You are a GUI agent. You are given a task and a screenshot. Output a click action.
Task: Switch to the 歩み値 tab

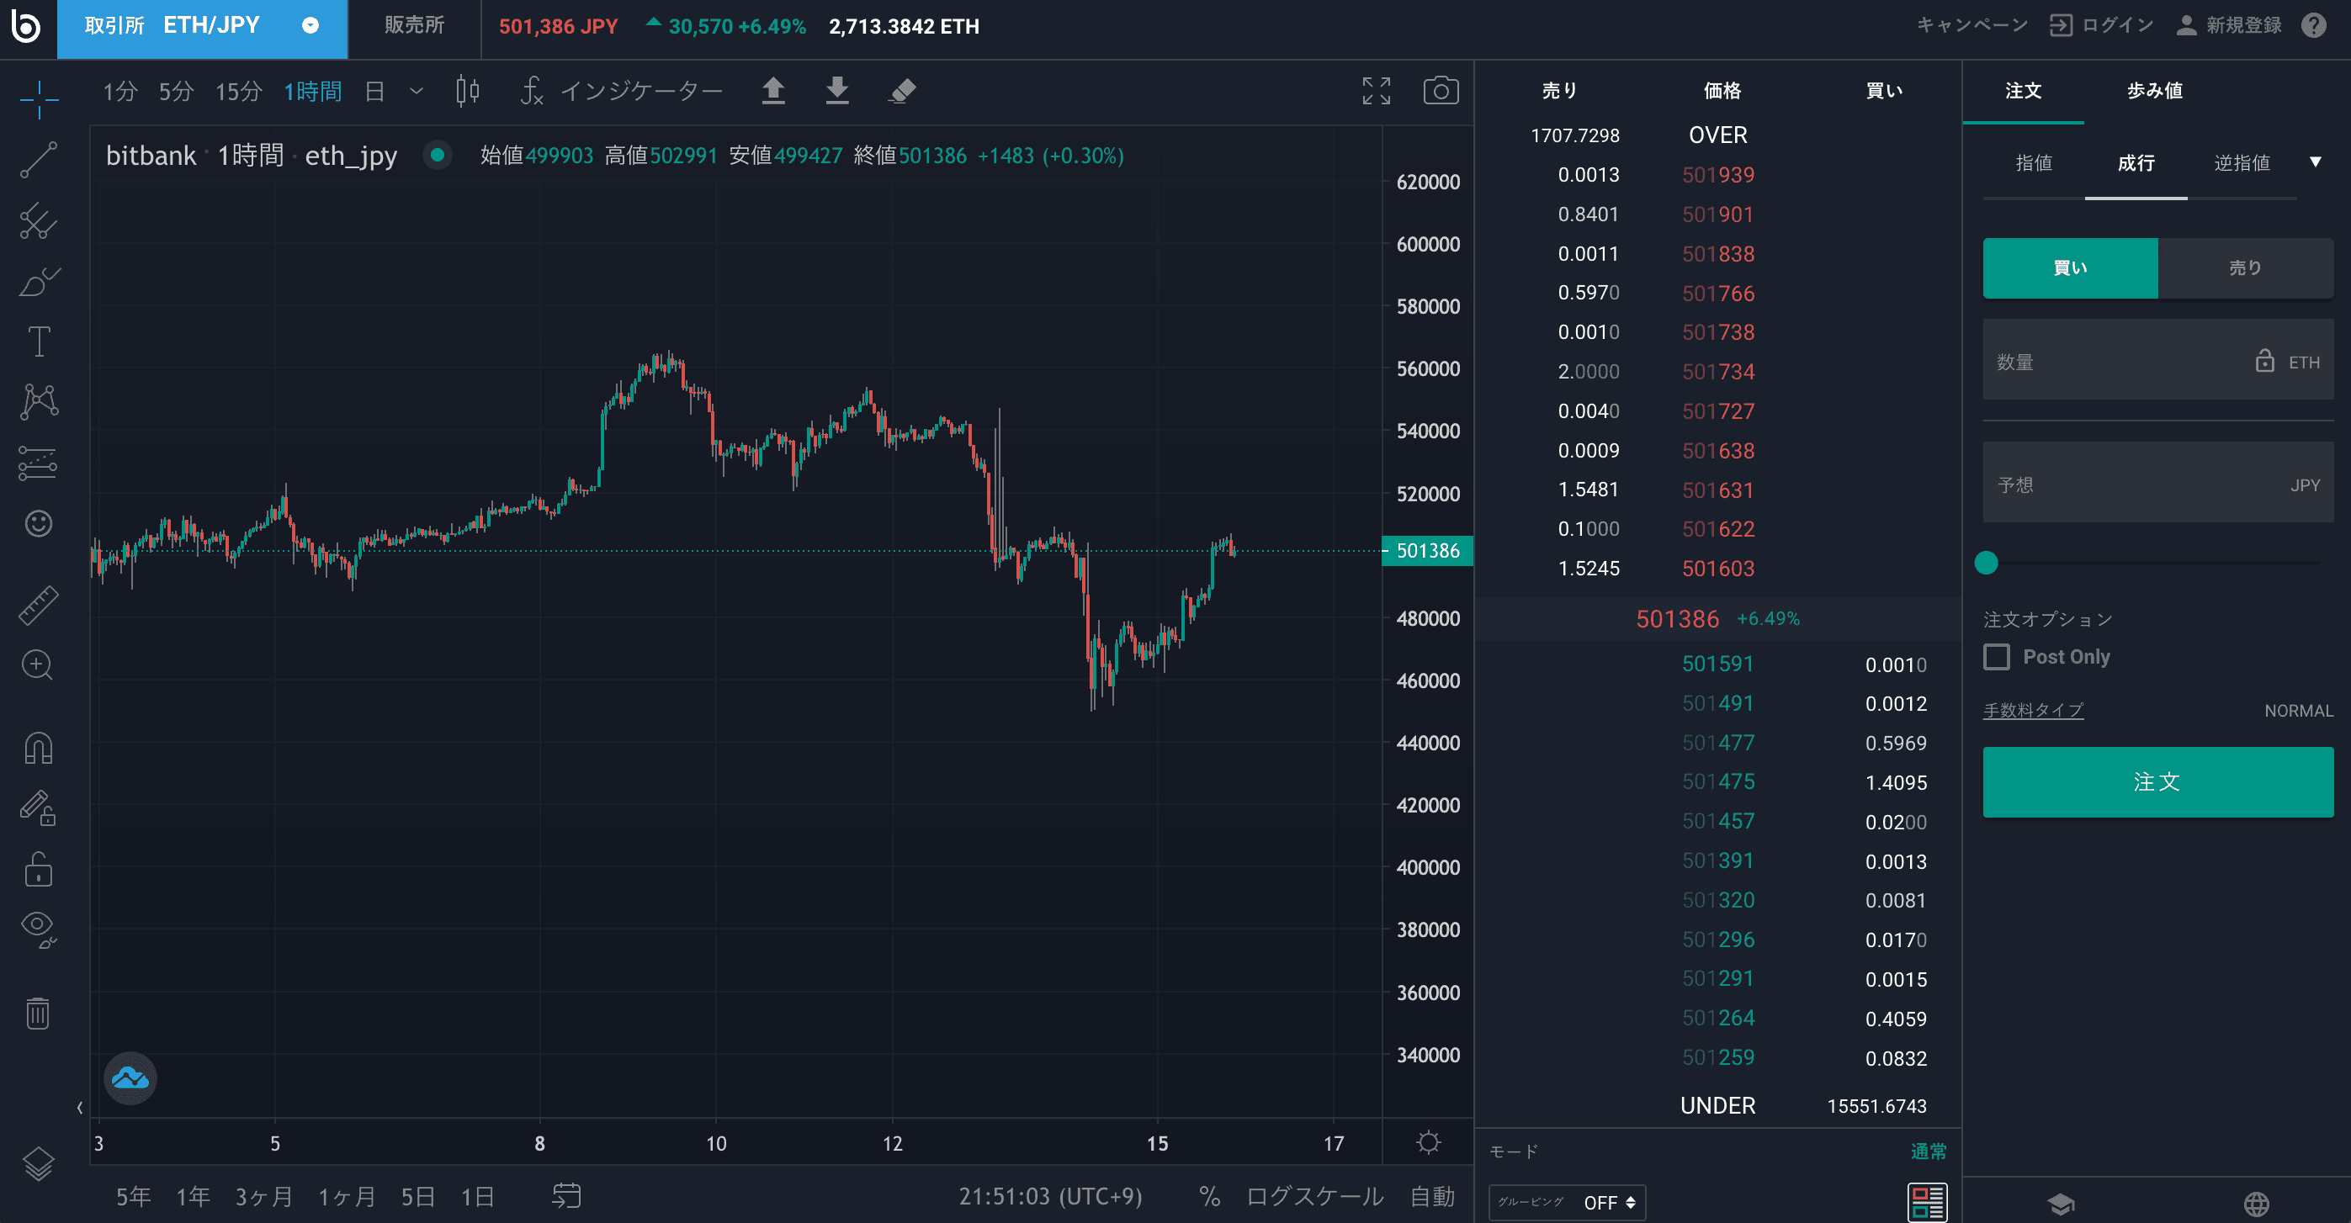coord(2154,90)
